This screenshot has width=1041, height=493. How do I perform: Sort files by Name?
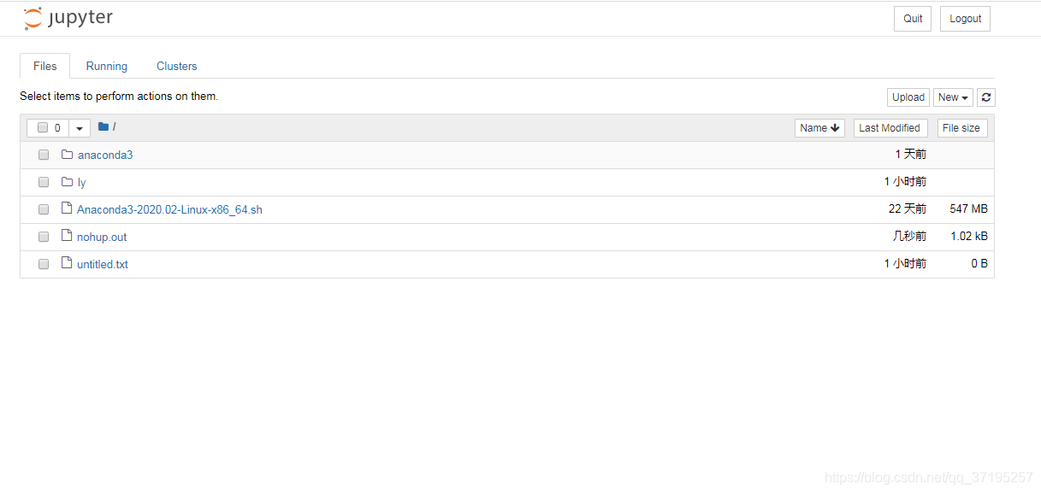819,127
